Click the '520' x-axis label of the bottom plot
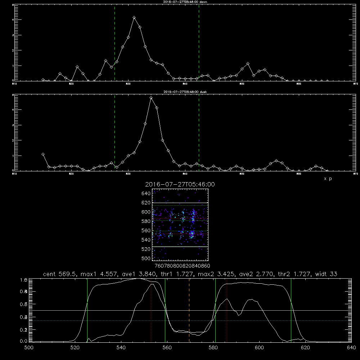 coord(75,348)
